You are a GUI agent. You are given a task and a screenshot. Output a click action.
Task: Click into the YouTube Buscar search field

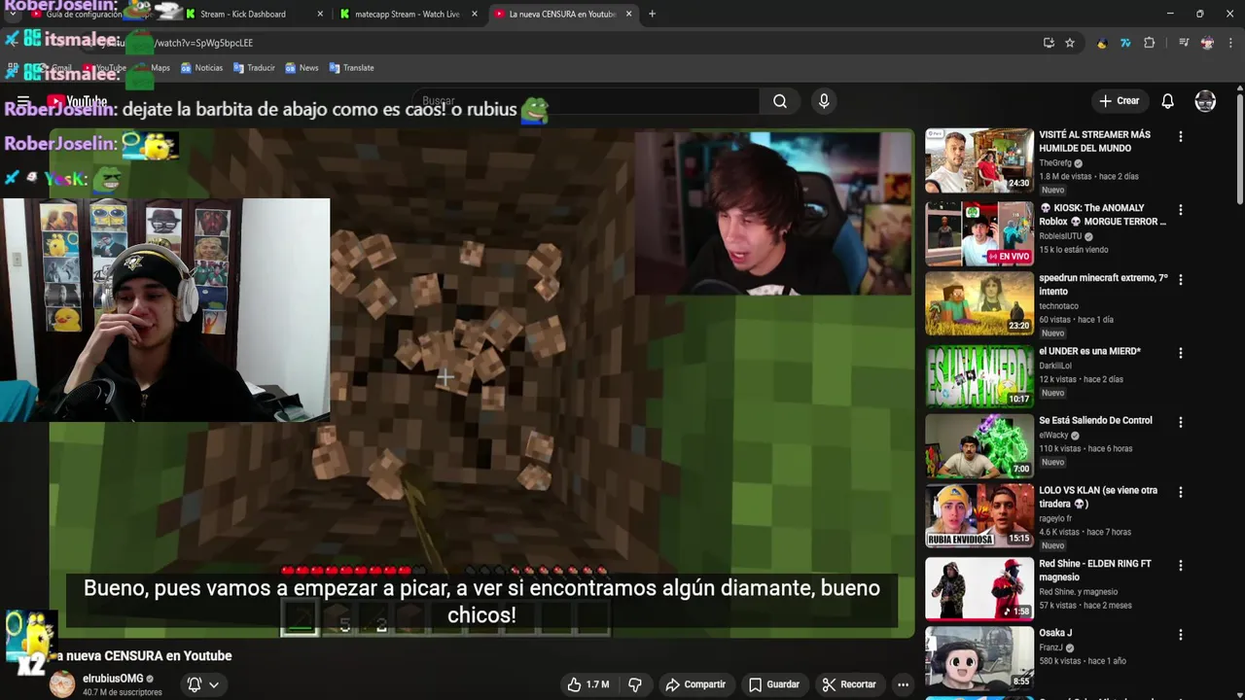[588, 101]
